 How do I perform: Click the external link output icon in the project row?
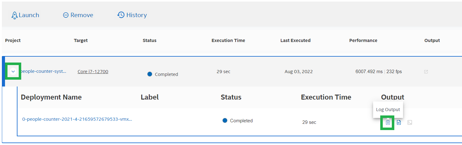point(426,72)
